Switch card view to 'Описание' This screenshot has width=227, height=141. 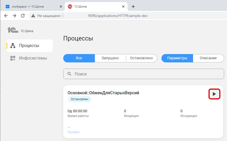tap(208, 58)
